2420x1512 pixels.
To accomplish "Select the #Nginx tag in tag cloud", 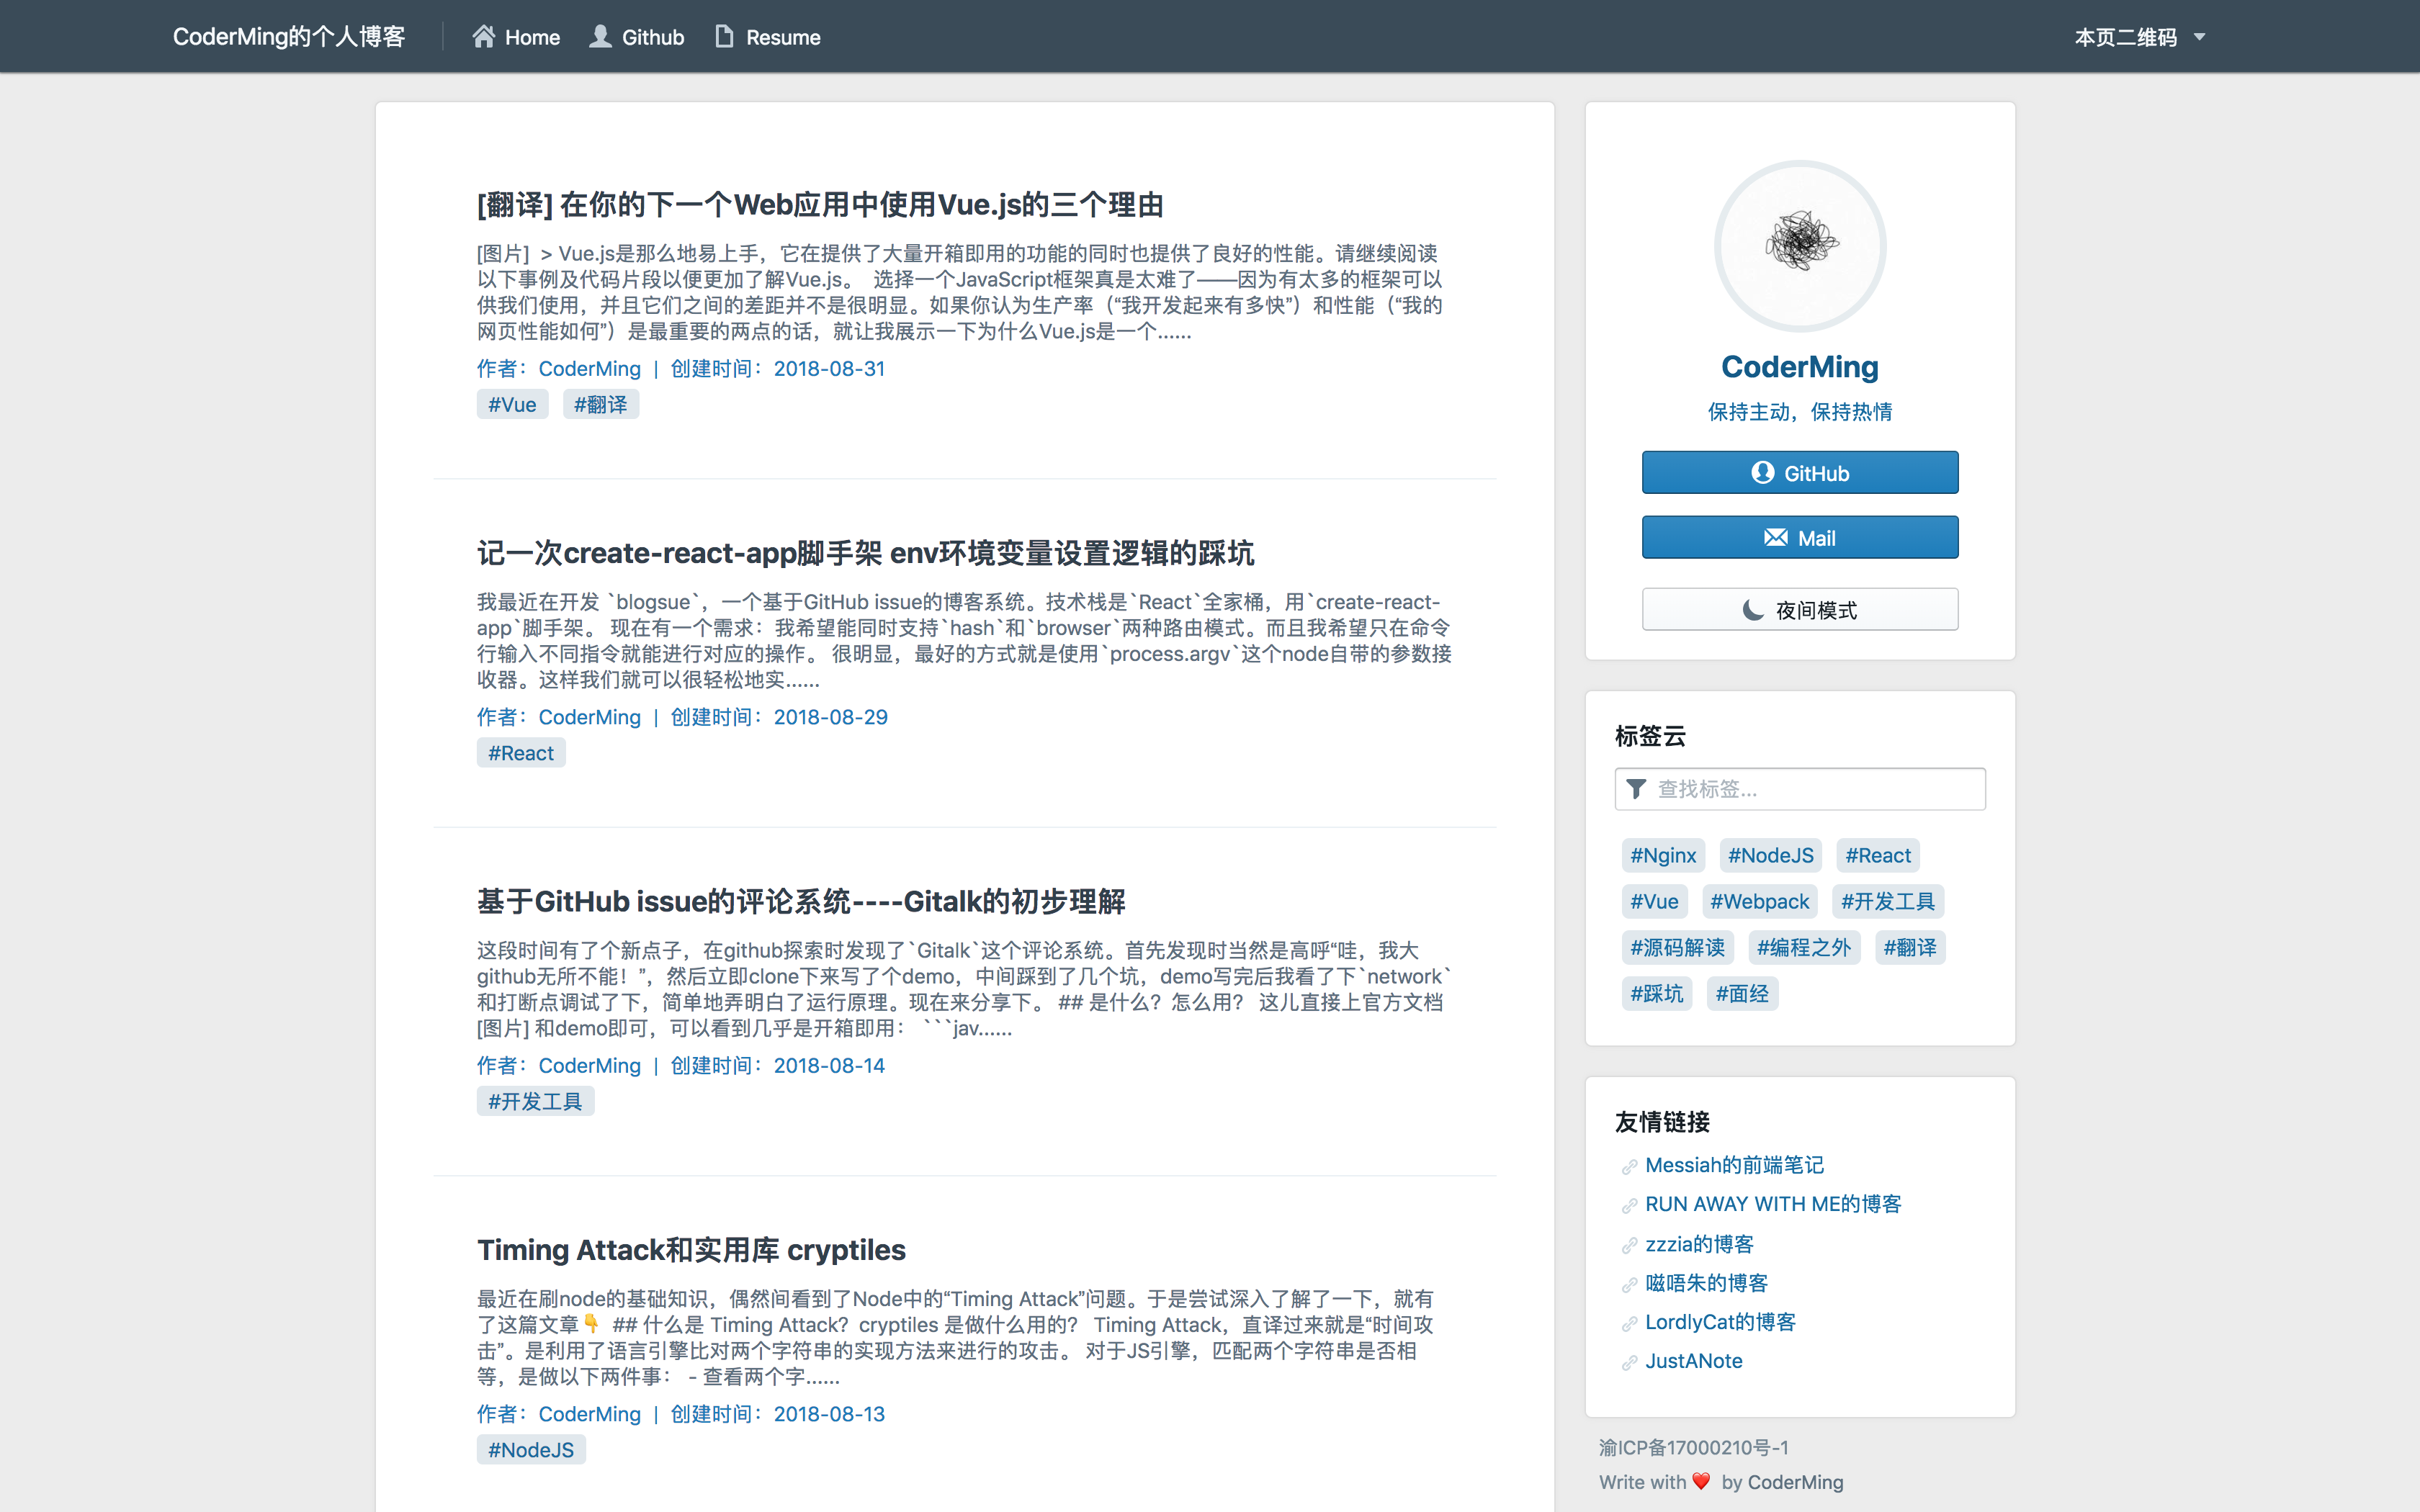I will [1663, 856].
